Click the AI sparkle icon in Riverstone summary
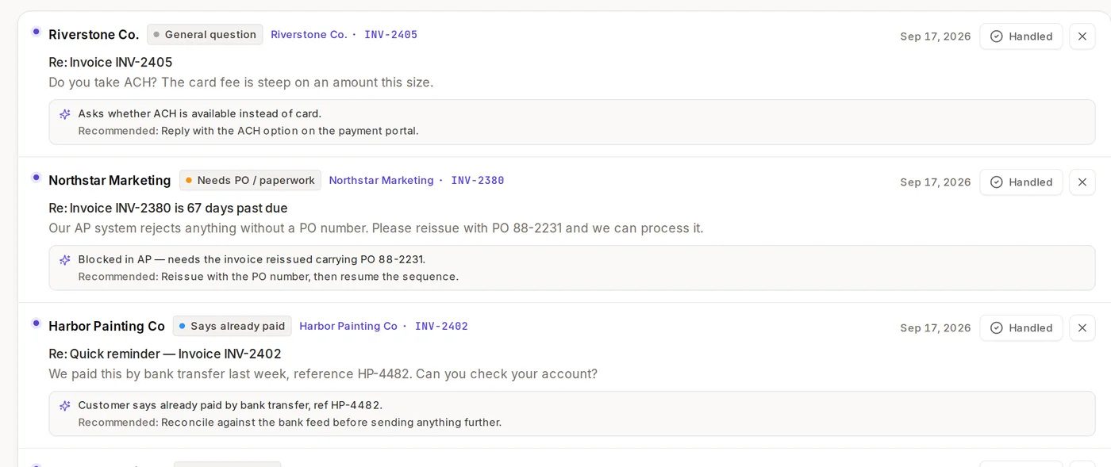Image resolution: width=1111 pixels, height=467 pixels. tap(65, 114)
